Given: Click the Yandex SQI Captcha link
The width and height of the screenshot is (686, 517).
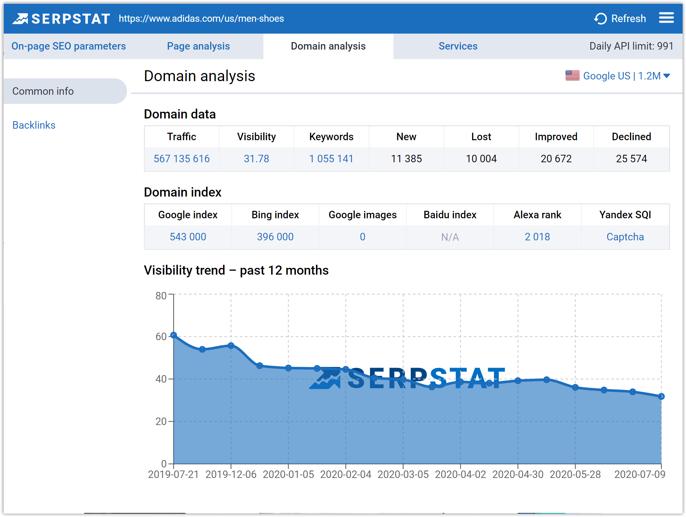Looking at the screenshot, I should coord(625,237).
